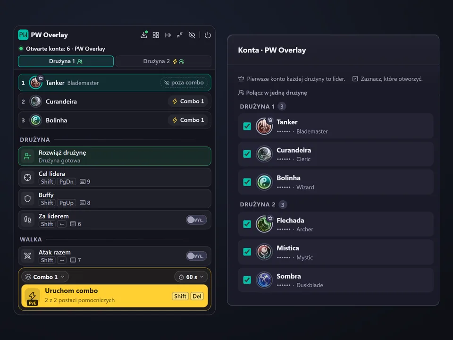Click left-arrow key badge under Za liderem
453x340 pixels.
click(x=61, y=224)
